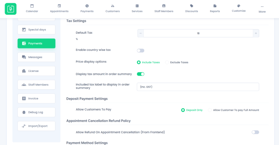Select Include Taxes price display option
Screen dimensions: 279x145
139,62
